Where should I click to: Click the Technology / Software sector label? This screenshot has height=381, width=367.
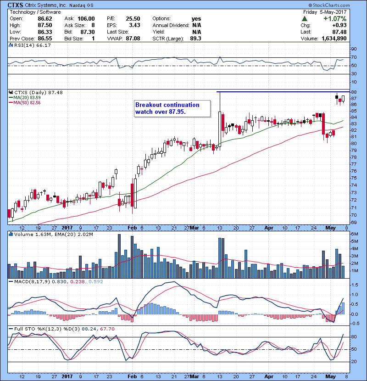[x=35, y=12]
